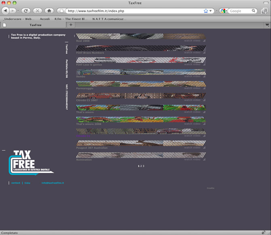Click watch video for Peugeot 307 Australian
Viewport: 271px width, 235px height.
coord(192,148)
